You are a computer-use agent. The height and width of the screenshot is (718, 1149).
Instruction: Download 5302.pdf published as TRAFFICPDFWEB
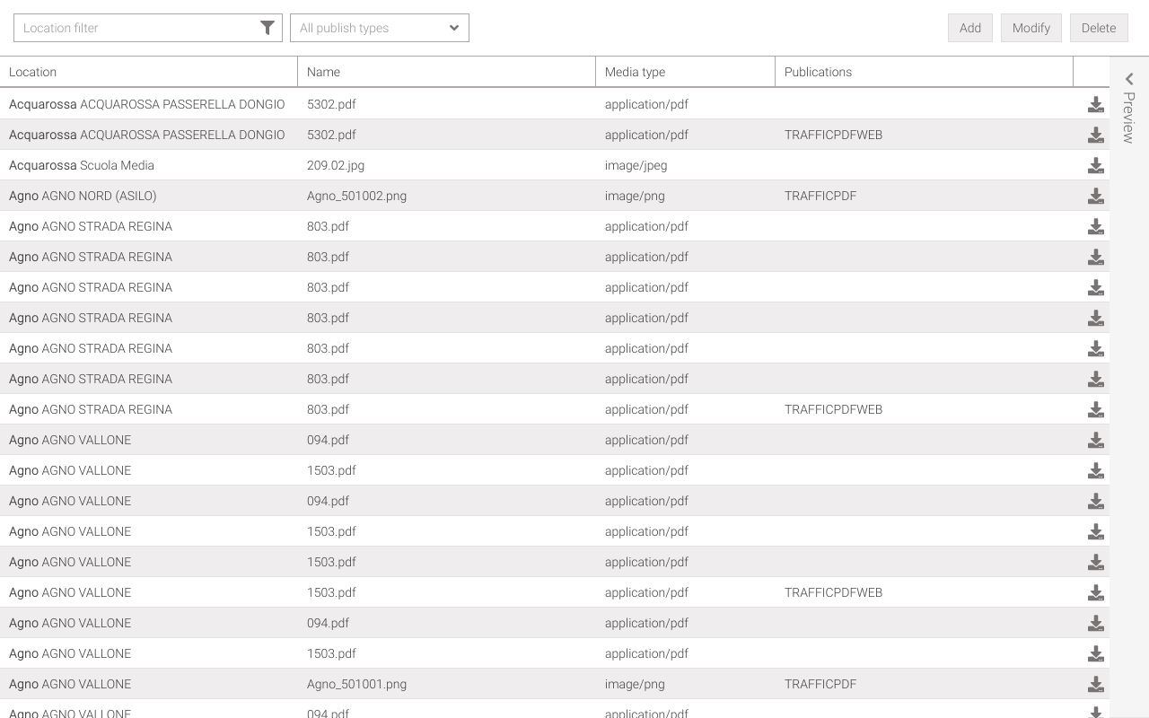click(x=1095, y=136)
